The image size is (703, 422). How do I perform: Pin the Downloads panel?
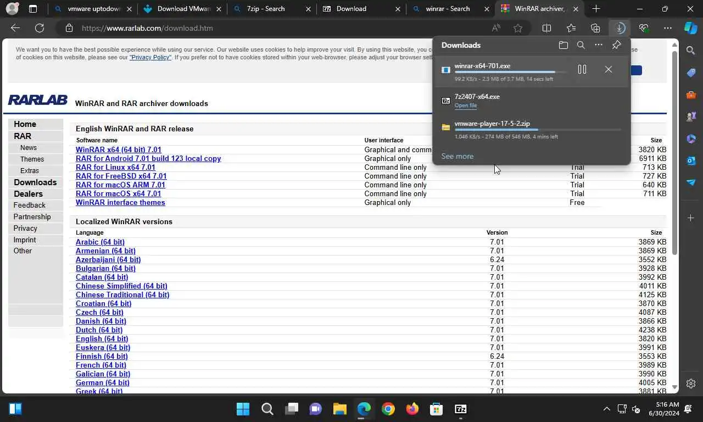[x=616, y=45]
